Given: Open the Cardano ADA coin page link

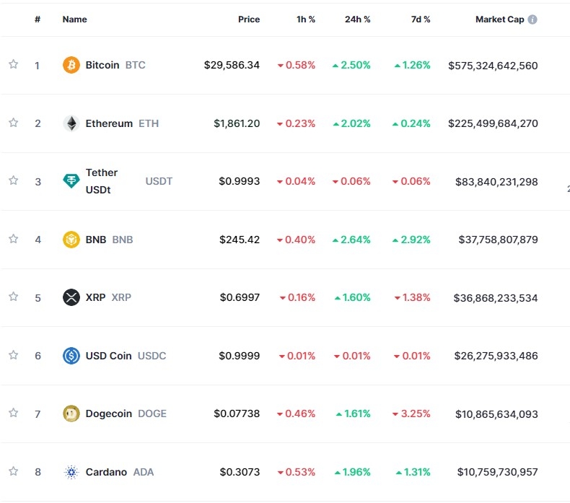Looking at the screenshot, I should (x=119, y=472).
